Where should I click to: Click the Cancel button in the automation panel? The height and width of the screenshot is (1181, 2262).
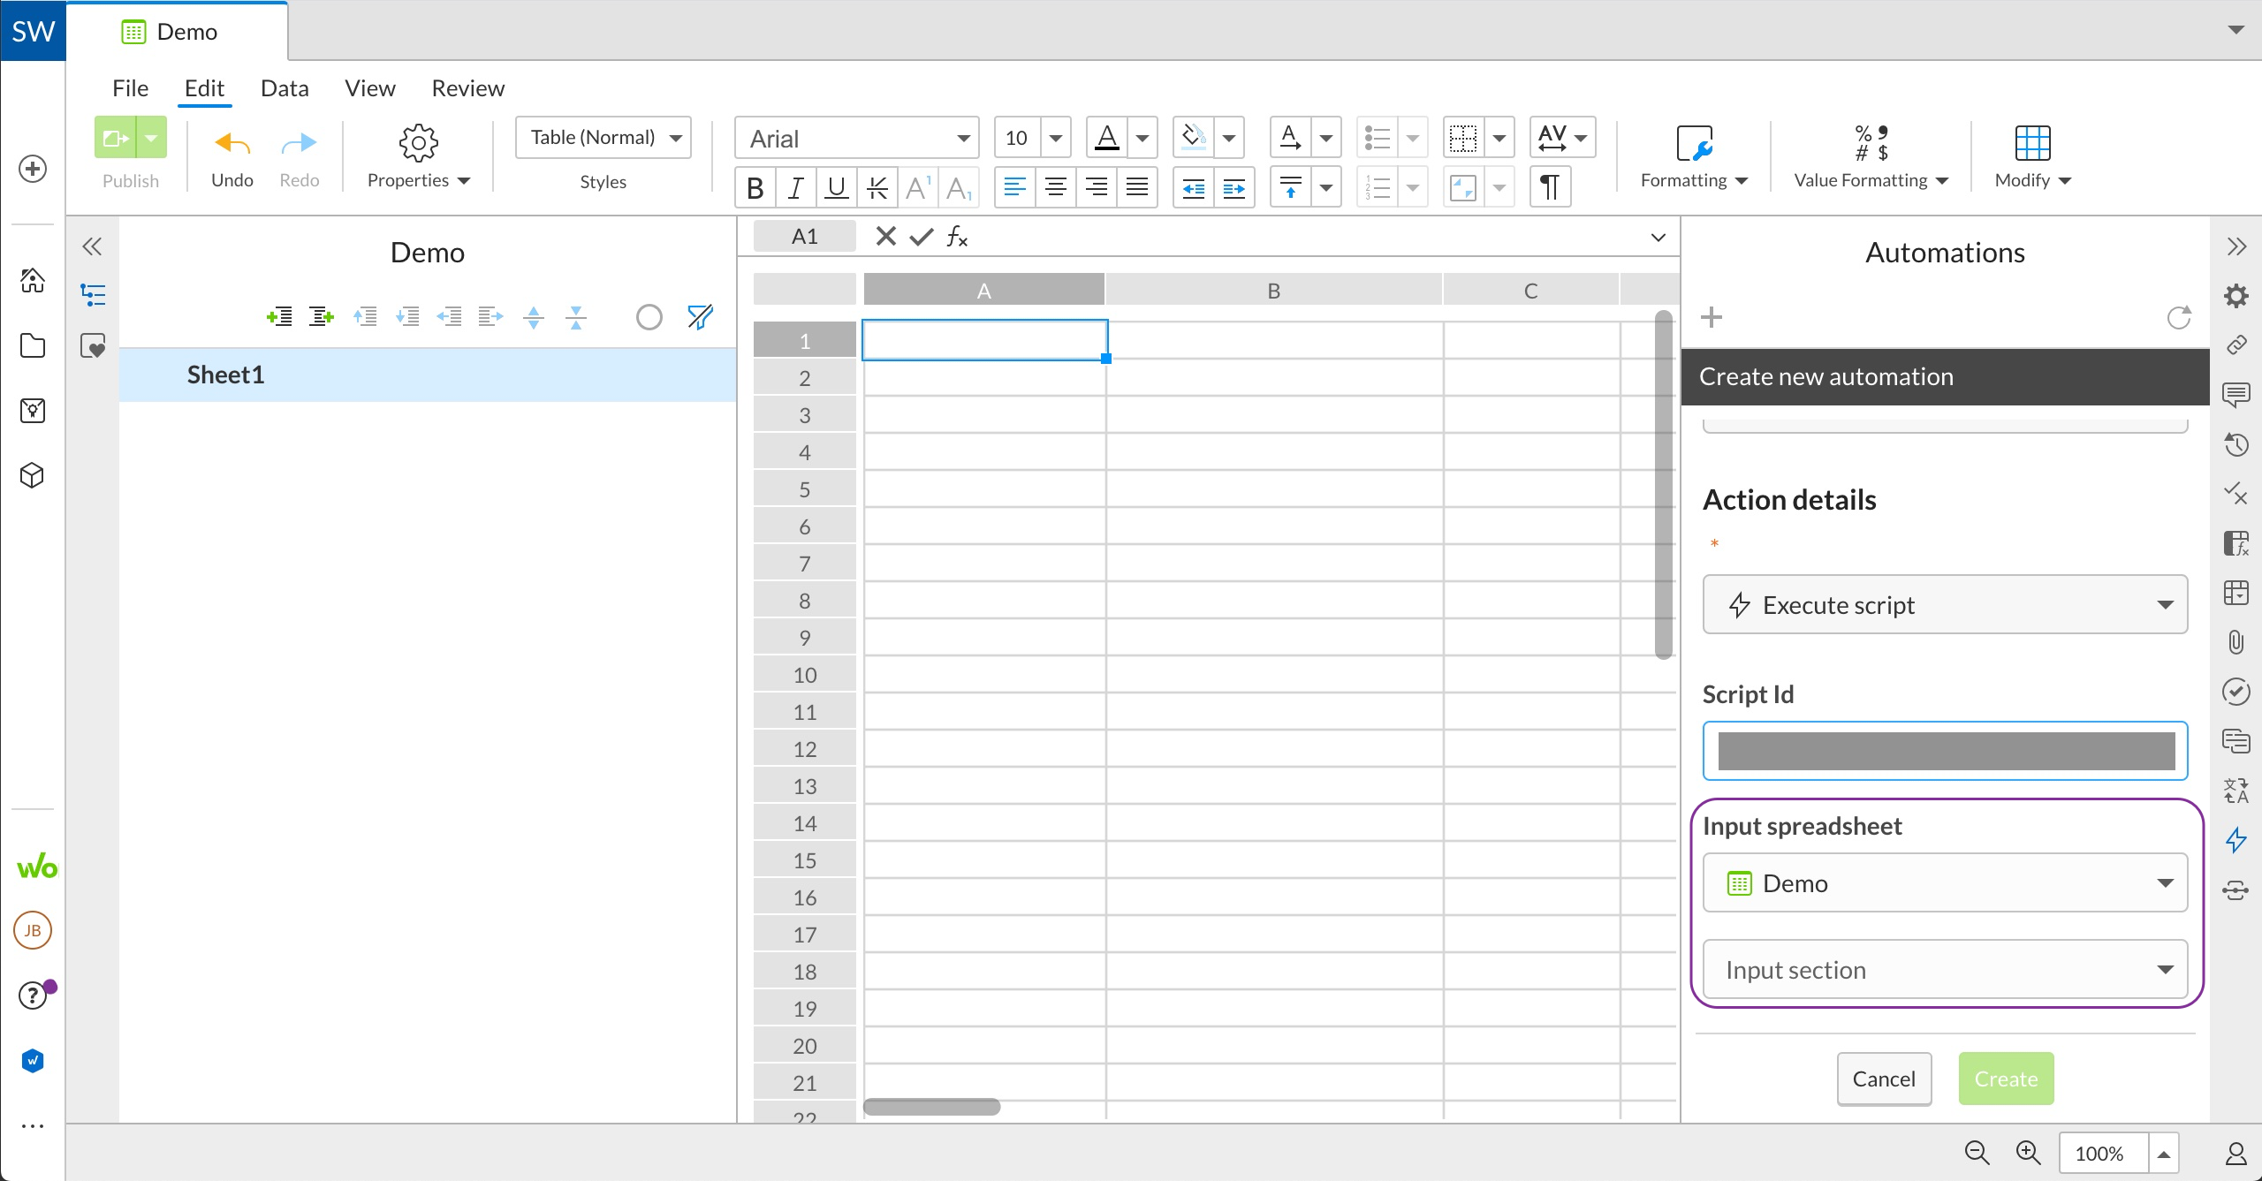coord(1884,1078)
